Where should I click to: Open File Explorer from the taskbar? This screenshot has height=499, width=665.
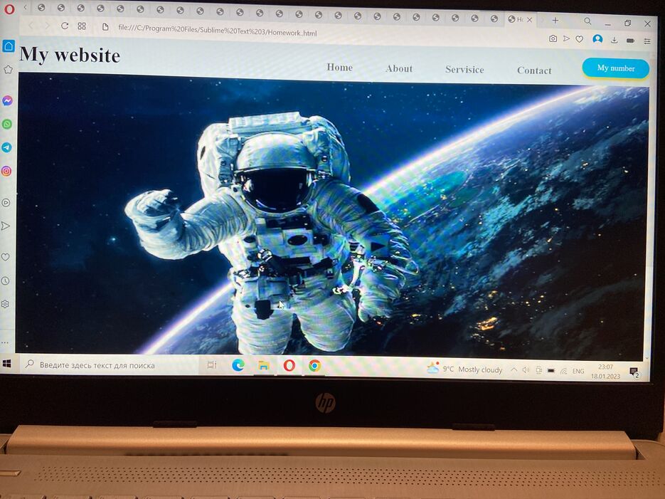263,365
